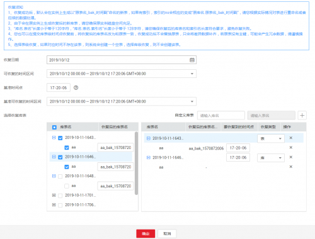This screenshot has height=239, width=315.
Task: Click the baseline time point field 17:20:06
Action: [59, 87]
